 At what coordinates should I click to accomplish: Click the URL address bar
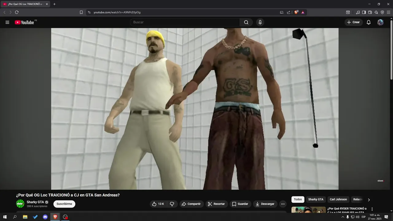(184, 12)
